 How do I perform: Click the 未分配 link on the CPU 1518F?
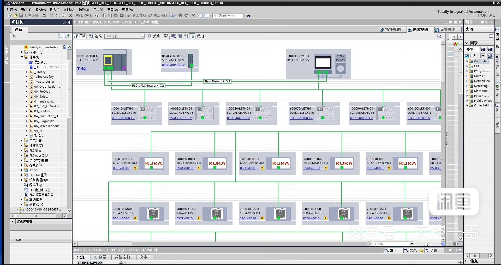pos(82,68)
